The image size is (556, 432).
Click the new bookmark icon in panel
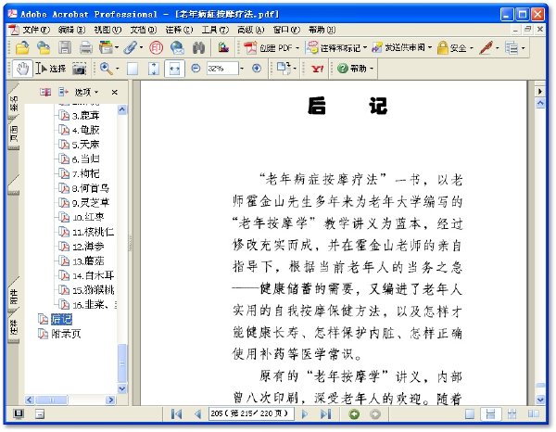tap(45, 92)
